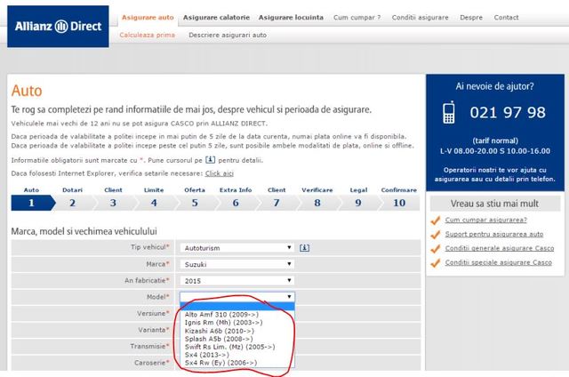This screenshot has height=377, width=569.
Task: Go to step 8 Verificare
Action: (x=317, y=203)
